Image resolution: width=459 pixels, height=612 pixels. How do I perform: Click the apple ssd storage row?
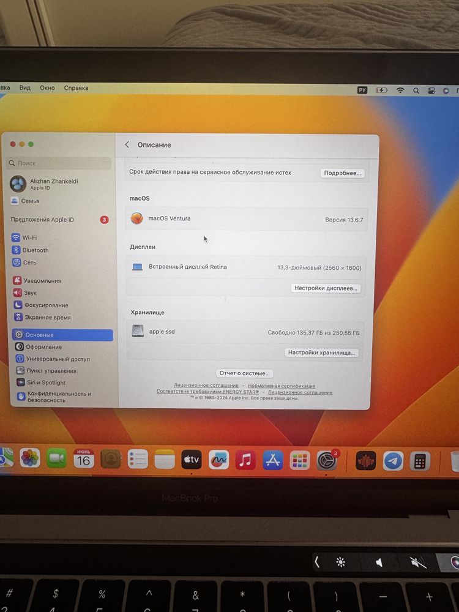[245, 332]
